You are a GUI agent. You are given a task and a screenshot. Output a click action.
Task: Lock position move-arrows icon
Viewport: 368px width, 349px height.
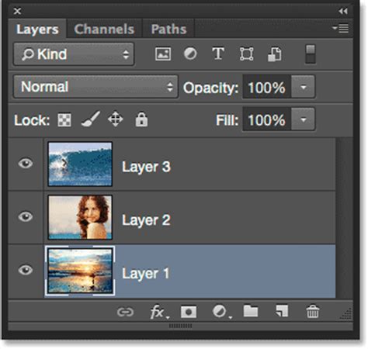[x=116, y=119]
